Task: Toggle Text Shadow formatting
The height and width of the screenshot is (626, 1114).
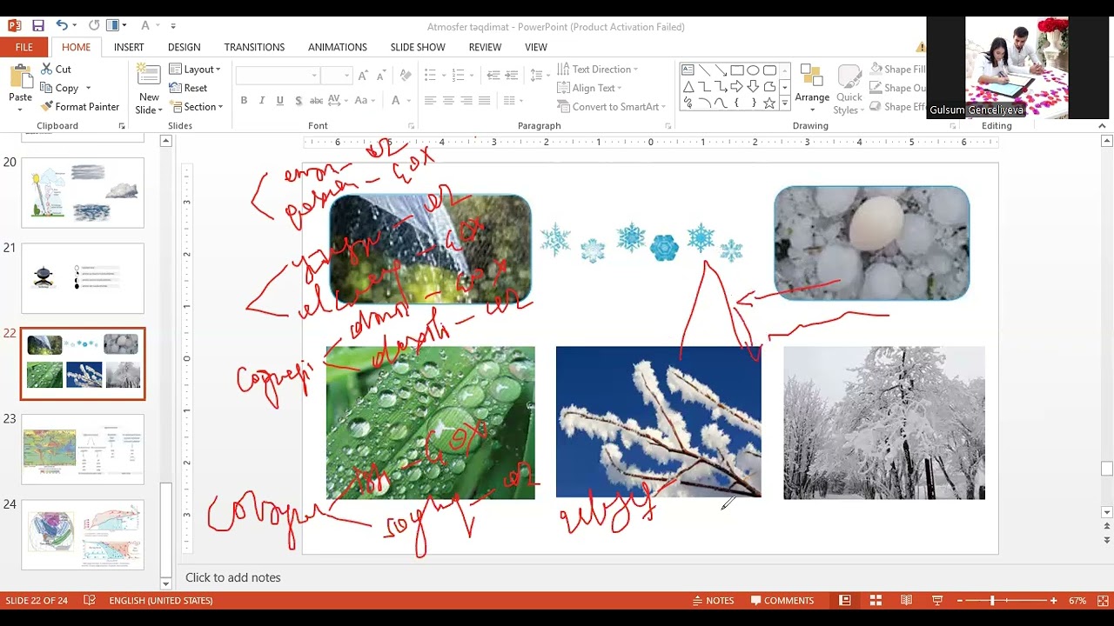Action: (x=299, y=101)
